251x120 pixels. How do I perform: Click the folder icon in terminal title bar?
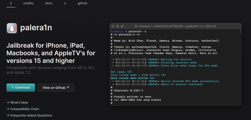pos(136,26)
